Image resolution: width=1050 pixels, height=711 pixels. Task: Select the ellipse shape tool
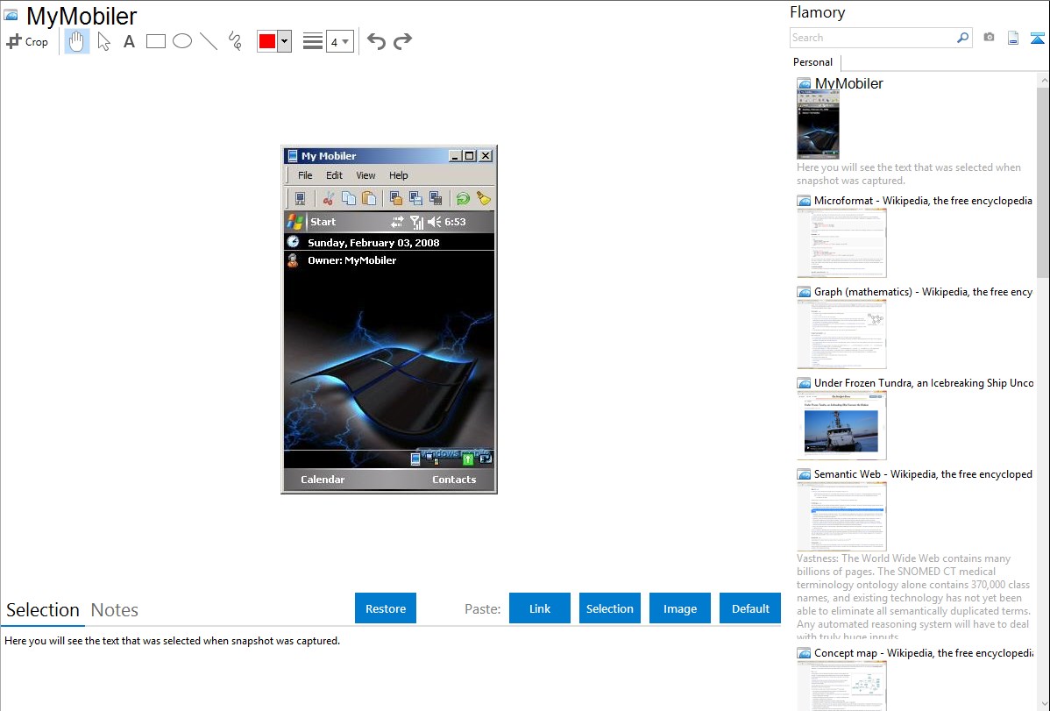182,41
